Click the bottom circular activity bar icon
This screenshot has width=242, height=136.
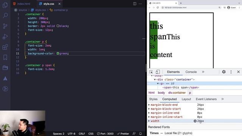tap(5, 89)
